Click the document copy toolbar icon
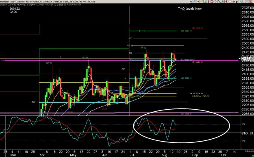The image size is (254, 157). pos(216,2)
